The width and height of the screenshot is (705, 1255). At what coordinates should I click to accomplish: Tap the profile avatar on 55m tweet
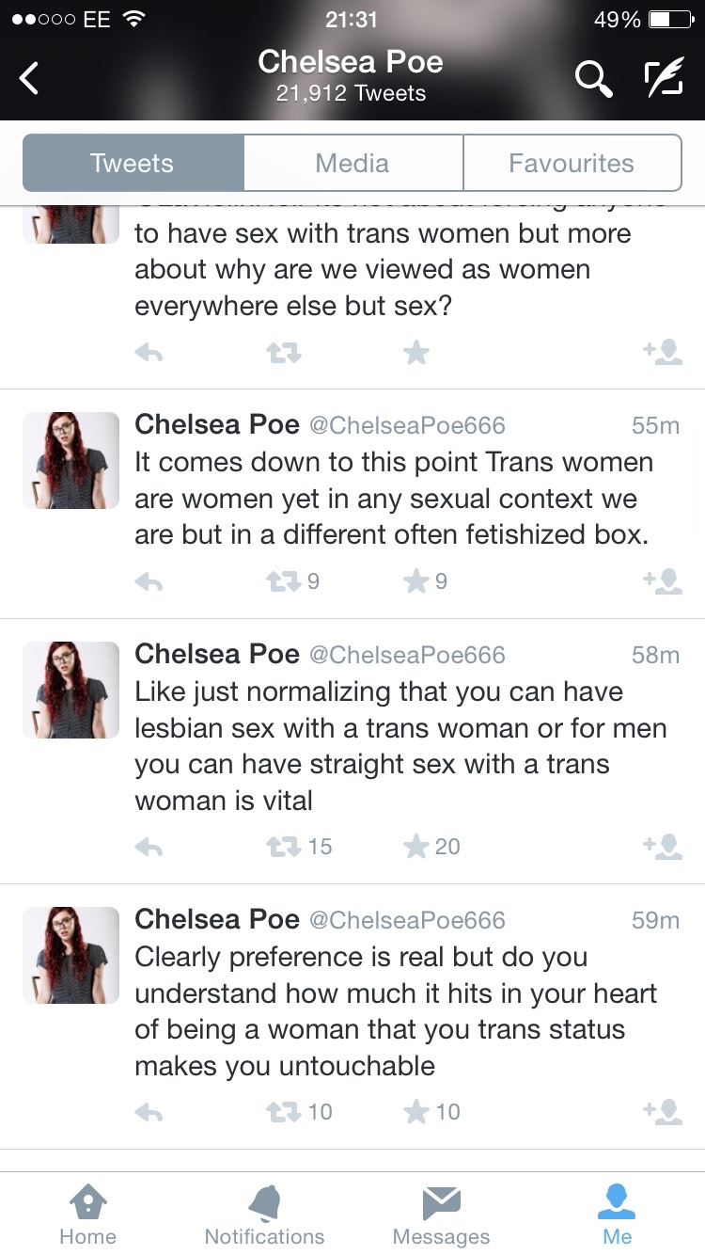[70, 460]
